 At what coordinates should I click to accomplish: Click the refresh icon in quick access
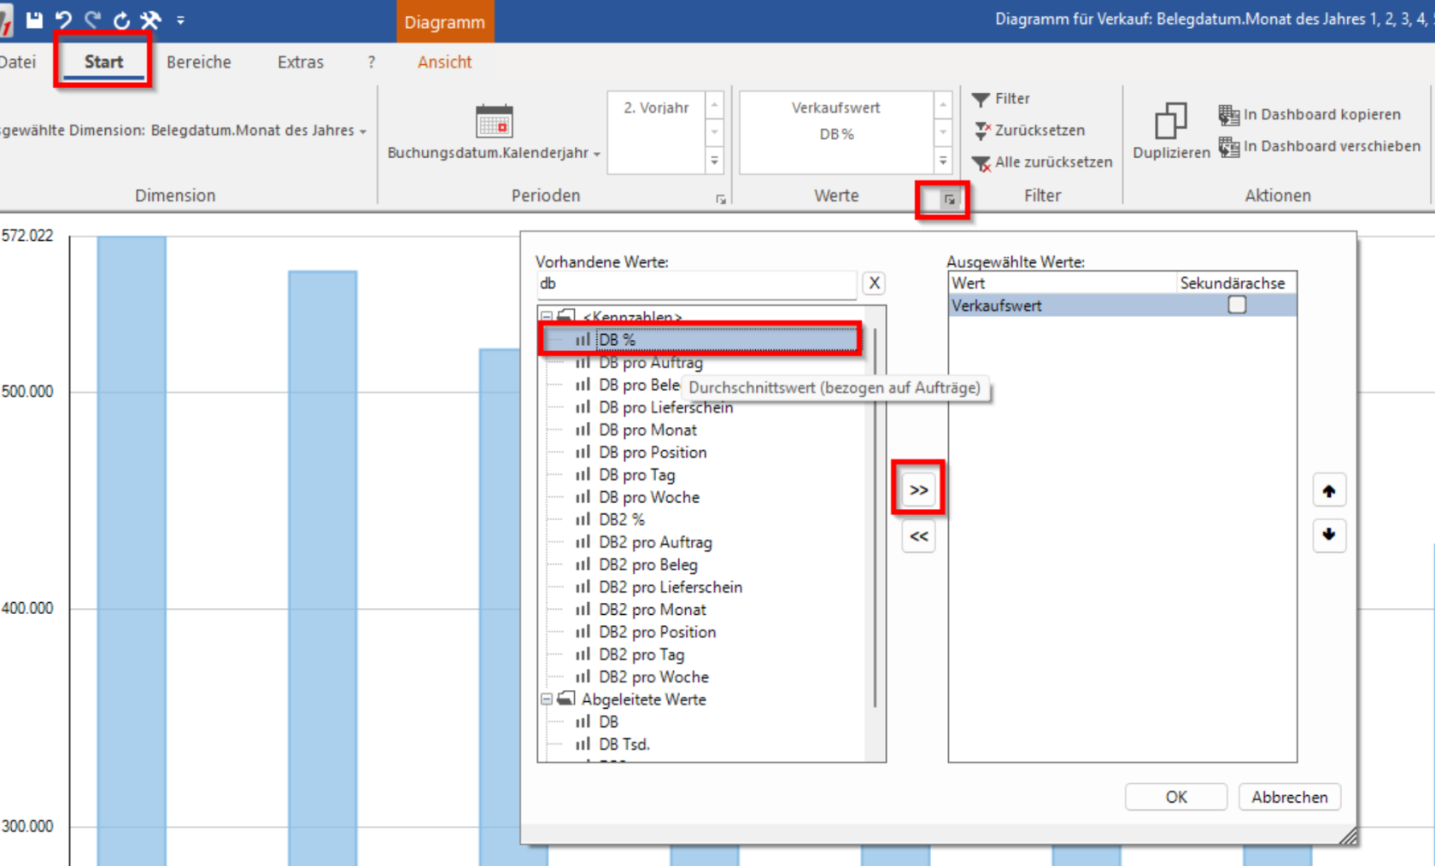[x=121, y=20]
